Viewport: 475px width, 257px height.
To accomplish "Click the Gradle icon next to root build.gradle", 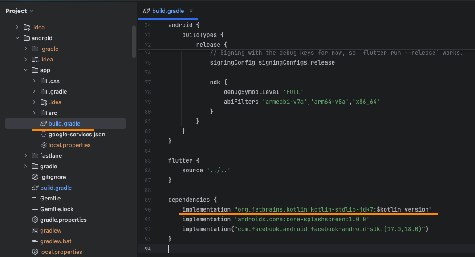I will pyautogui.click(x=35, y=188).
